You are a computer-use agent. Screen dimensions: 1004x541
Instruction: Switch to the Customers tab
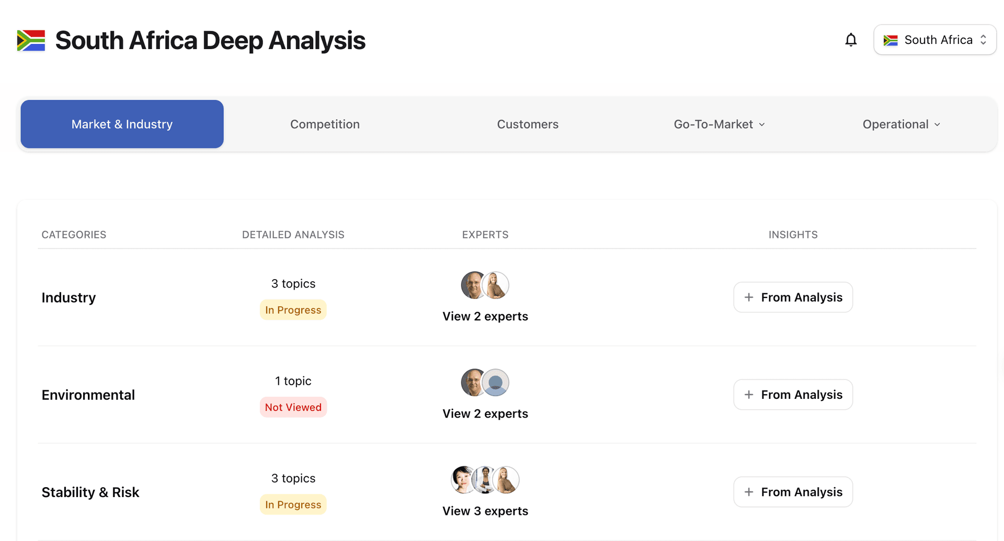pyautogui.click(x=528, y=124)
